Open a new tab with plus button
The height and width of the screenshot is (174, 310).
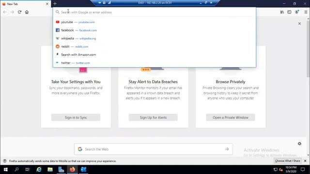click(55, 3)
